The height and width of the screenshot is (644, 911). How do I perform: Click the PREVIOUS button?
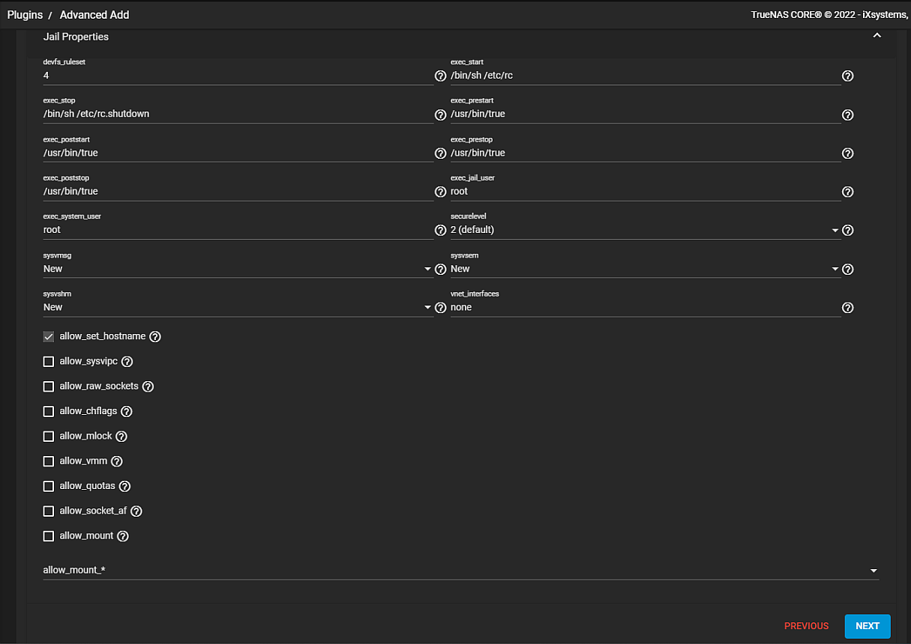(x=806, y=626)
